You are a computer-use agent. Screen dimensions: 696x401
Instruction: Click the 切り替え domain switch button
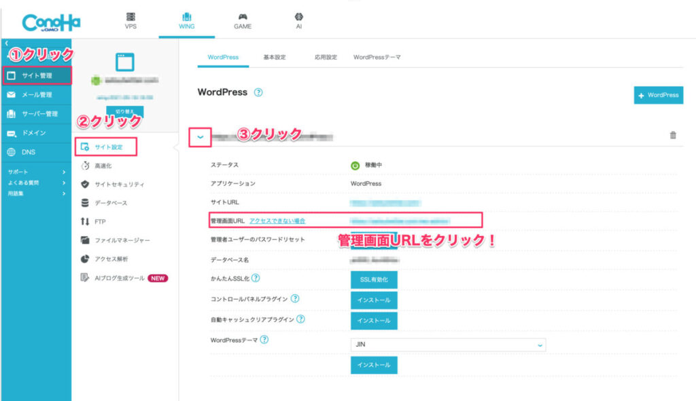[125, 112]
